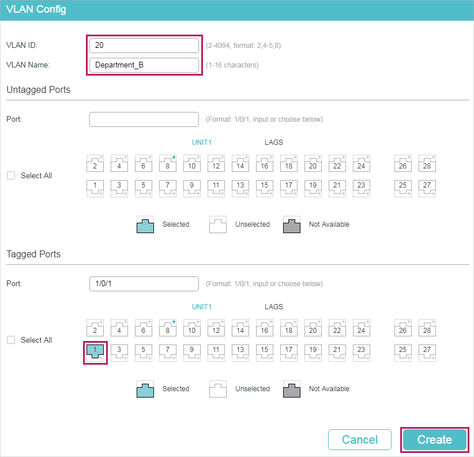This screenshot has height=457, width=474.
Task: Select port 24 in Untagged Ports
Action: pos(361,163)
